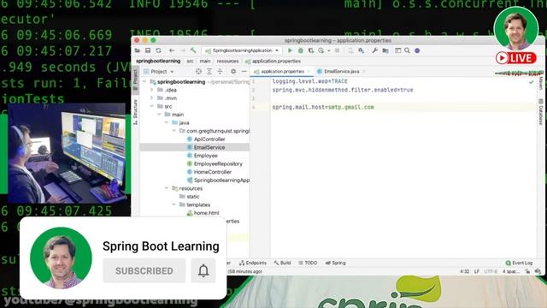This screenshot has width=547, height=308.
Task: Open Settings with the wrench icon
Action: click(374, 50)
